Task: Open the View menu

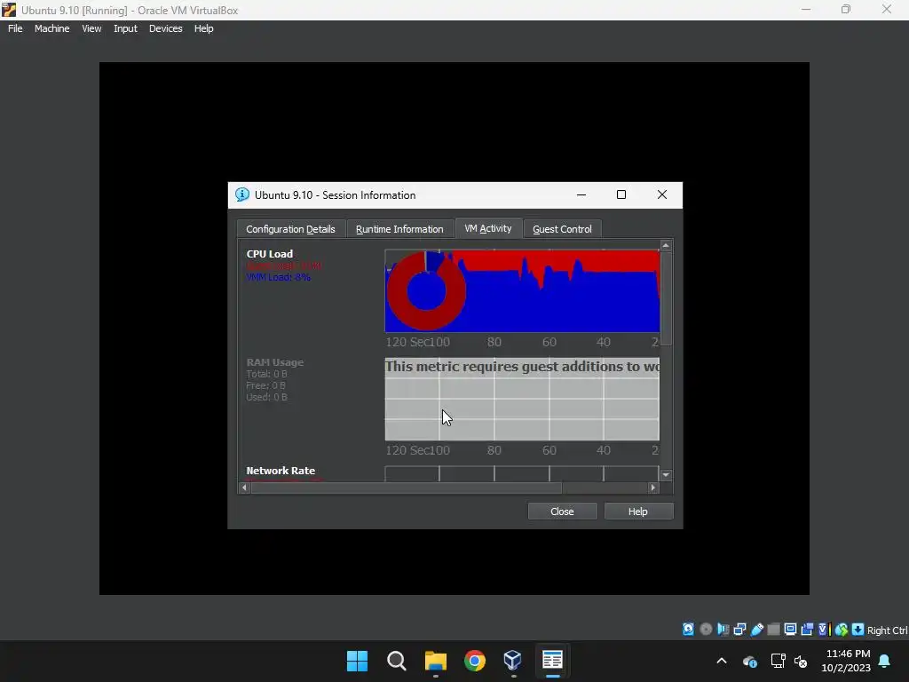Action: pos(91,28)
